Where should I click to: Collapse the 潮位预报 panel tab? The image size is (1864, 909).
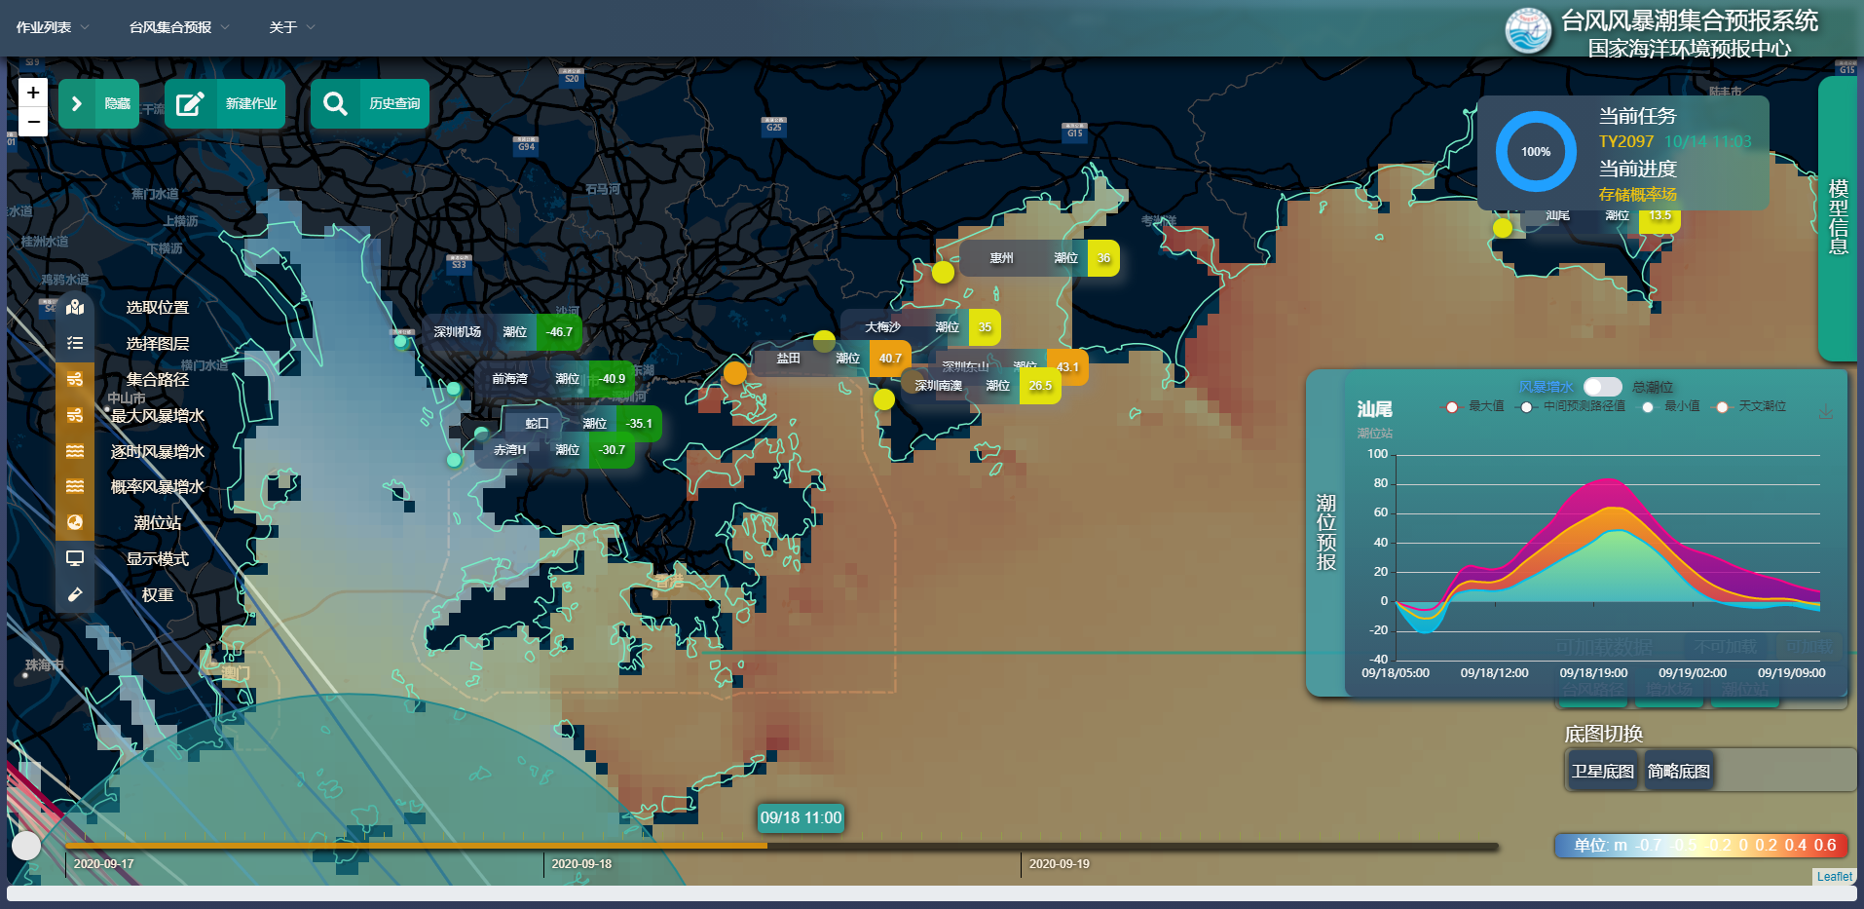tap(1325, 532)
